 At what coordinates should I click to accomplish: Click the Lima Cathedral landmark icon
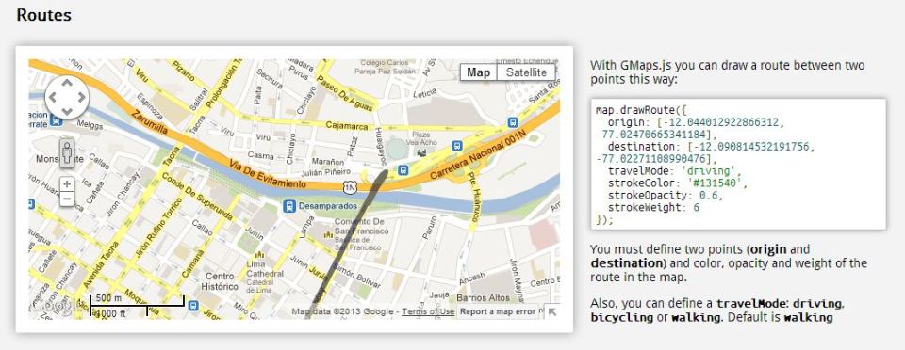259,254
